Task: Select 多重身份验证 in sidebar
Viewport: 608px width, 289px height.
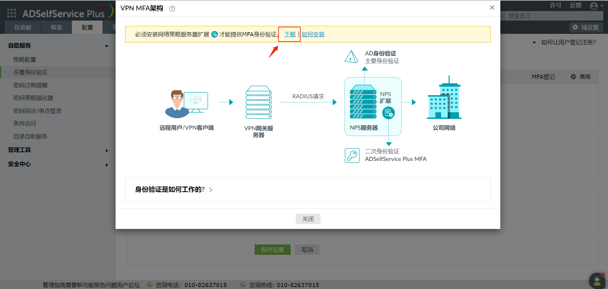Action: [30, 72]
